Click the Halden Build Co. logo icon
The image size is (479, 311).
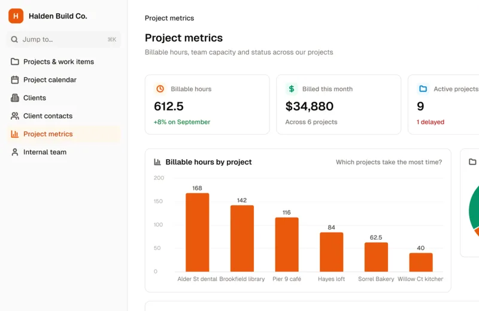16,16
